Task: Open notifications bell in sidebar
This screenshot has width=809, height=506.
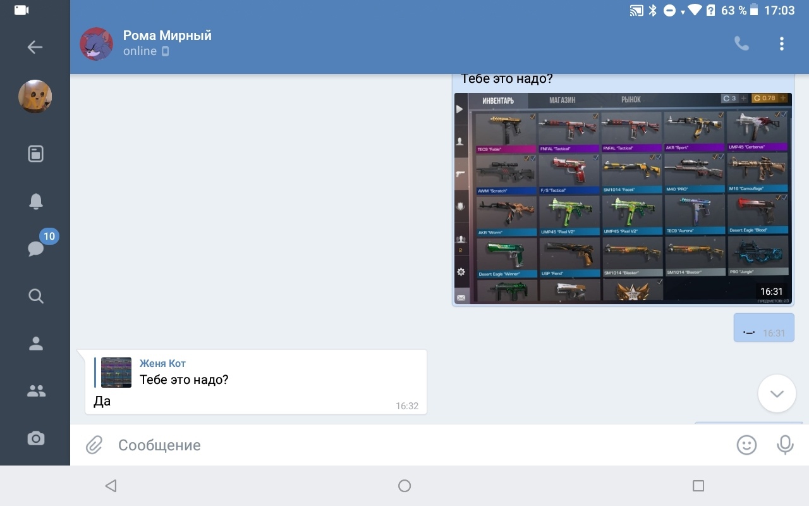Action: tap(35, 201)
